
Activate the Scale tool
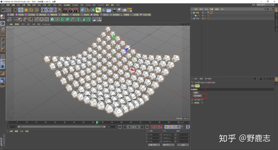click(26, 10)
